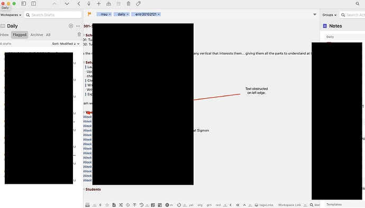
Task: Open search with top-right magnifier icon
Action: (358, 4)
